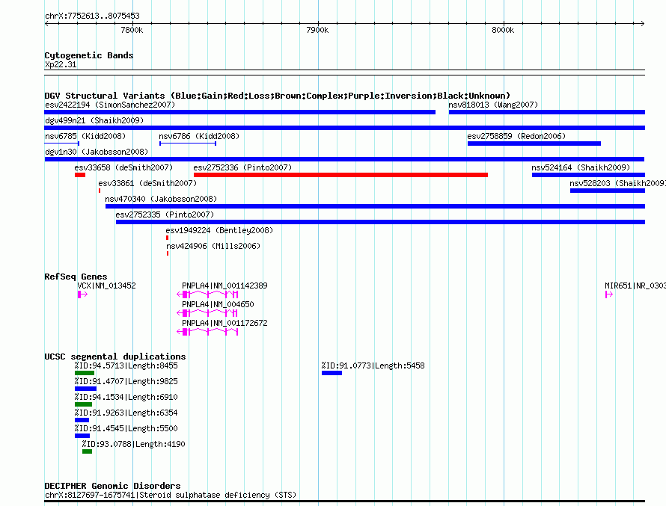
Task: Click the small red esv33861 marker
Action: pos(100,191)
